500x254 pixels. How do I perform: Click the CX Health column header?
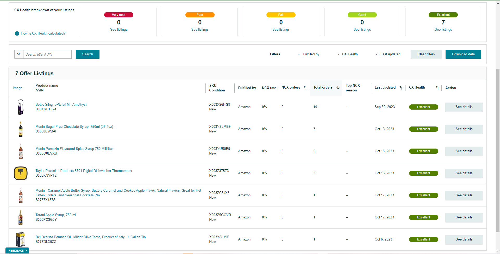[x=417, y=88]
